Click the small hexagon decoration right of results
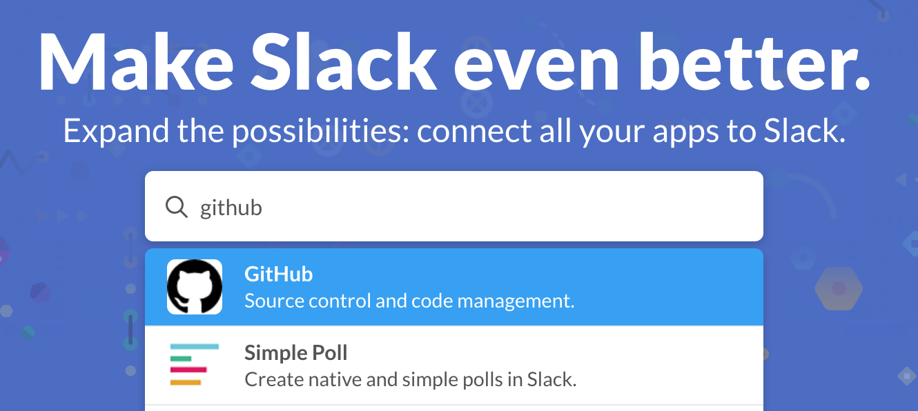 [x=803, y=259]
